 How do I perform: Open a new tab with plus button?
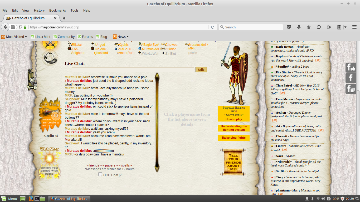click(64, 18)
